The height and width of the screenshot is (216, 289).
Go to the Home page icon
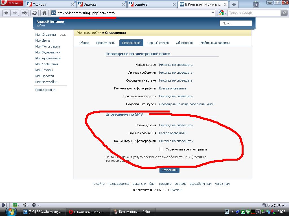click(x=44, y=13)
